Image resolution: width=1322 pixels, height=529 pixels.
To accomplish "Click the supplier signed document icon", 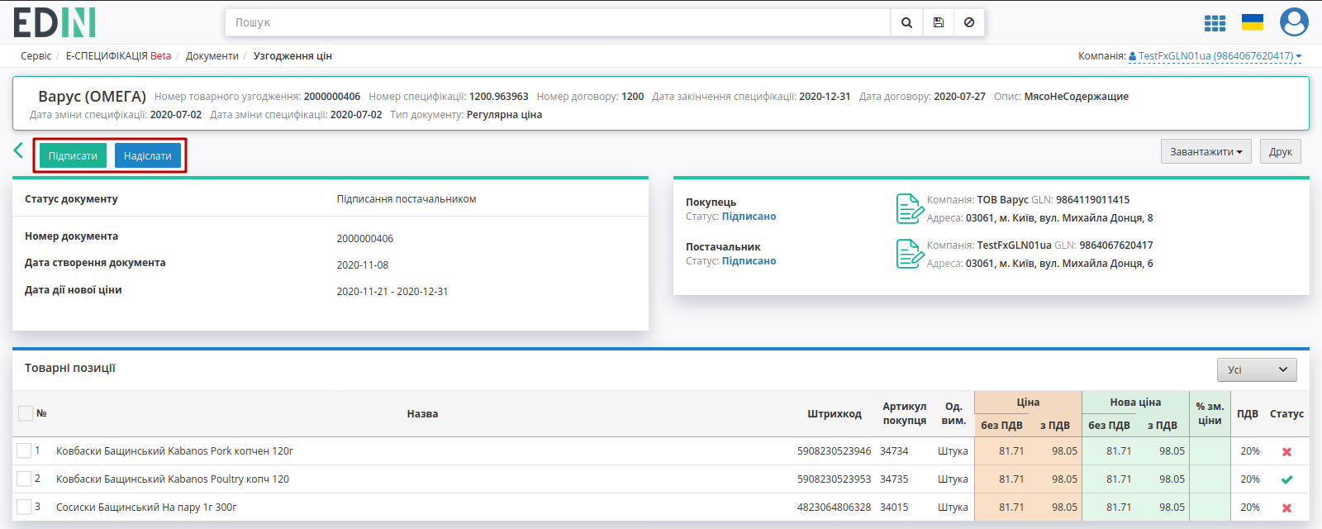I will 910,254.
